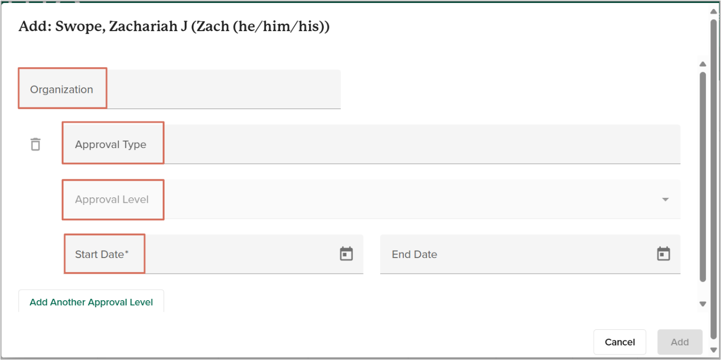Open the Start Date calendar picker

coord(346,254)
